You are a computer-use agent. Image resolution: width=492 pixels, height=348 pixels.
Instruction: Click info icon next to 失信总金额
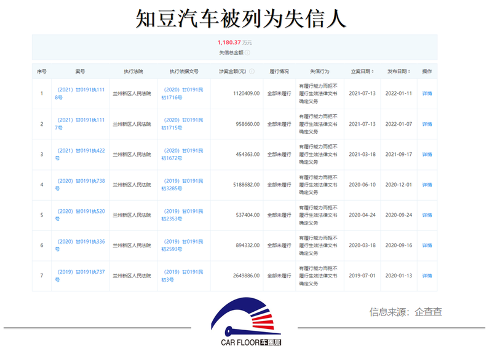[x=248, y=53]
